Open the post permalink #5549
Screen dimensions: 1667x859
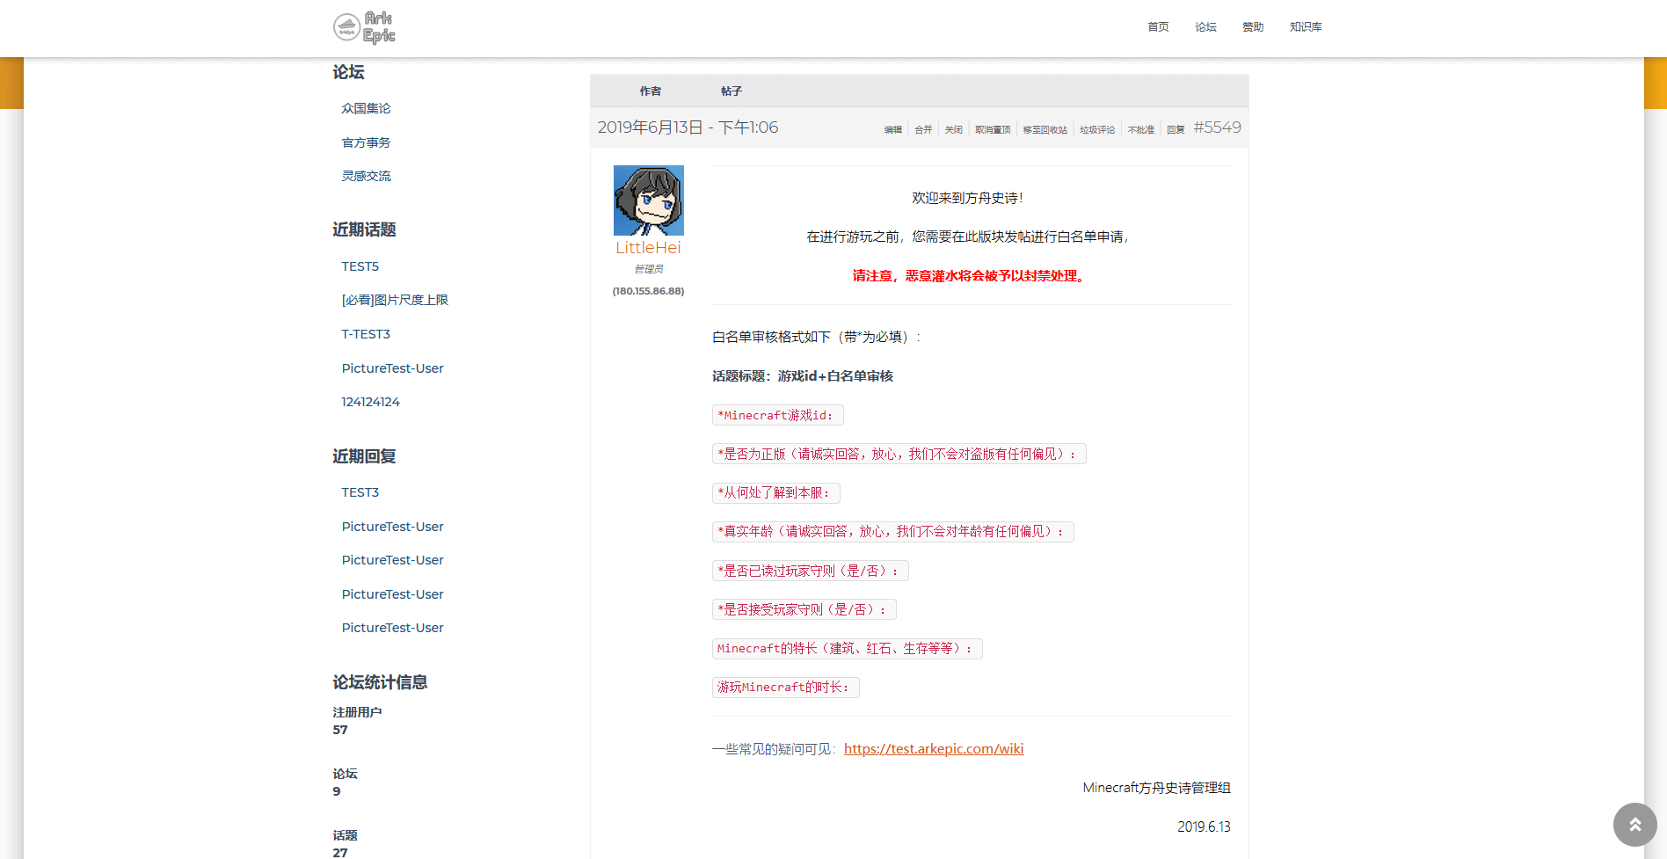pyautogui.click(x=1217, y=127)
